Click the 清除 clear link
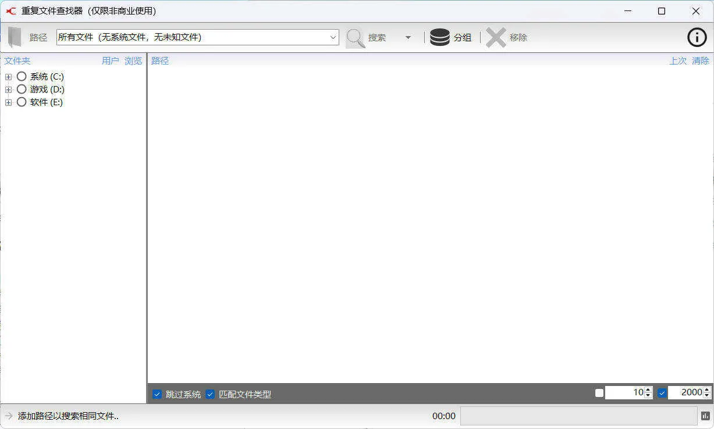This screenshot has height=429, width=714. pos(701,60)
